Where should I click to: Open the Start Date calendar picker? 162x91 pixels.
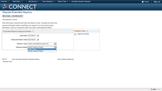(38, 36)
